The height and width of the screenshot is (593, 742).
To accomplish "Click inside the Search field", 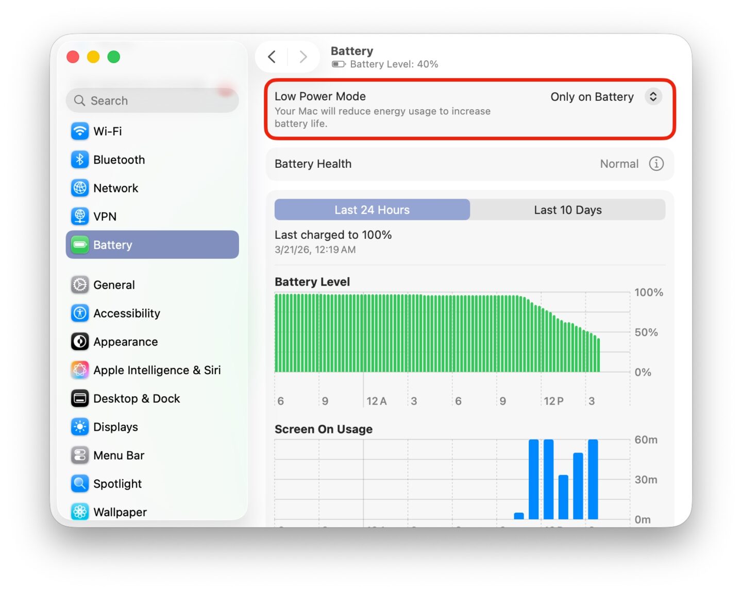I will point(152,100).
